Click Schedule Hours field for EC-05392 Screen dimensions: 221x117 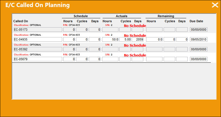click(69, 49)
